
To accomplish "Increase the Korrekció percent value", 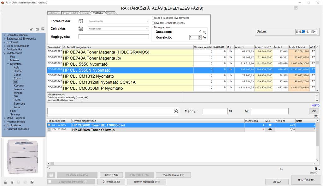I will pyautogui.click(x=200, y=36).
